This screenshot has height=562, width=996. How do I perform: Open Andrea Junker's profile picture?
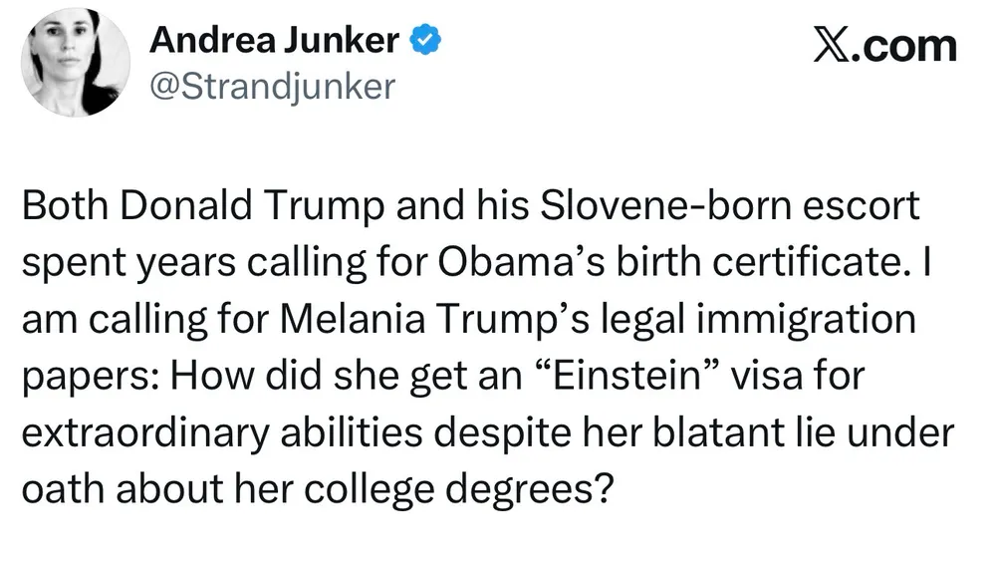click(75, 62)
